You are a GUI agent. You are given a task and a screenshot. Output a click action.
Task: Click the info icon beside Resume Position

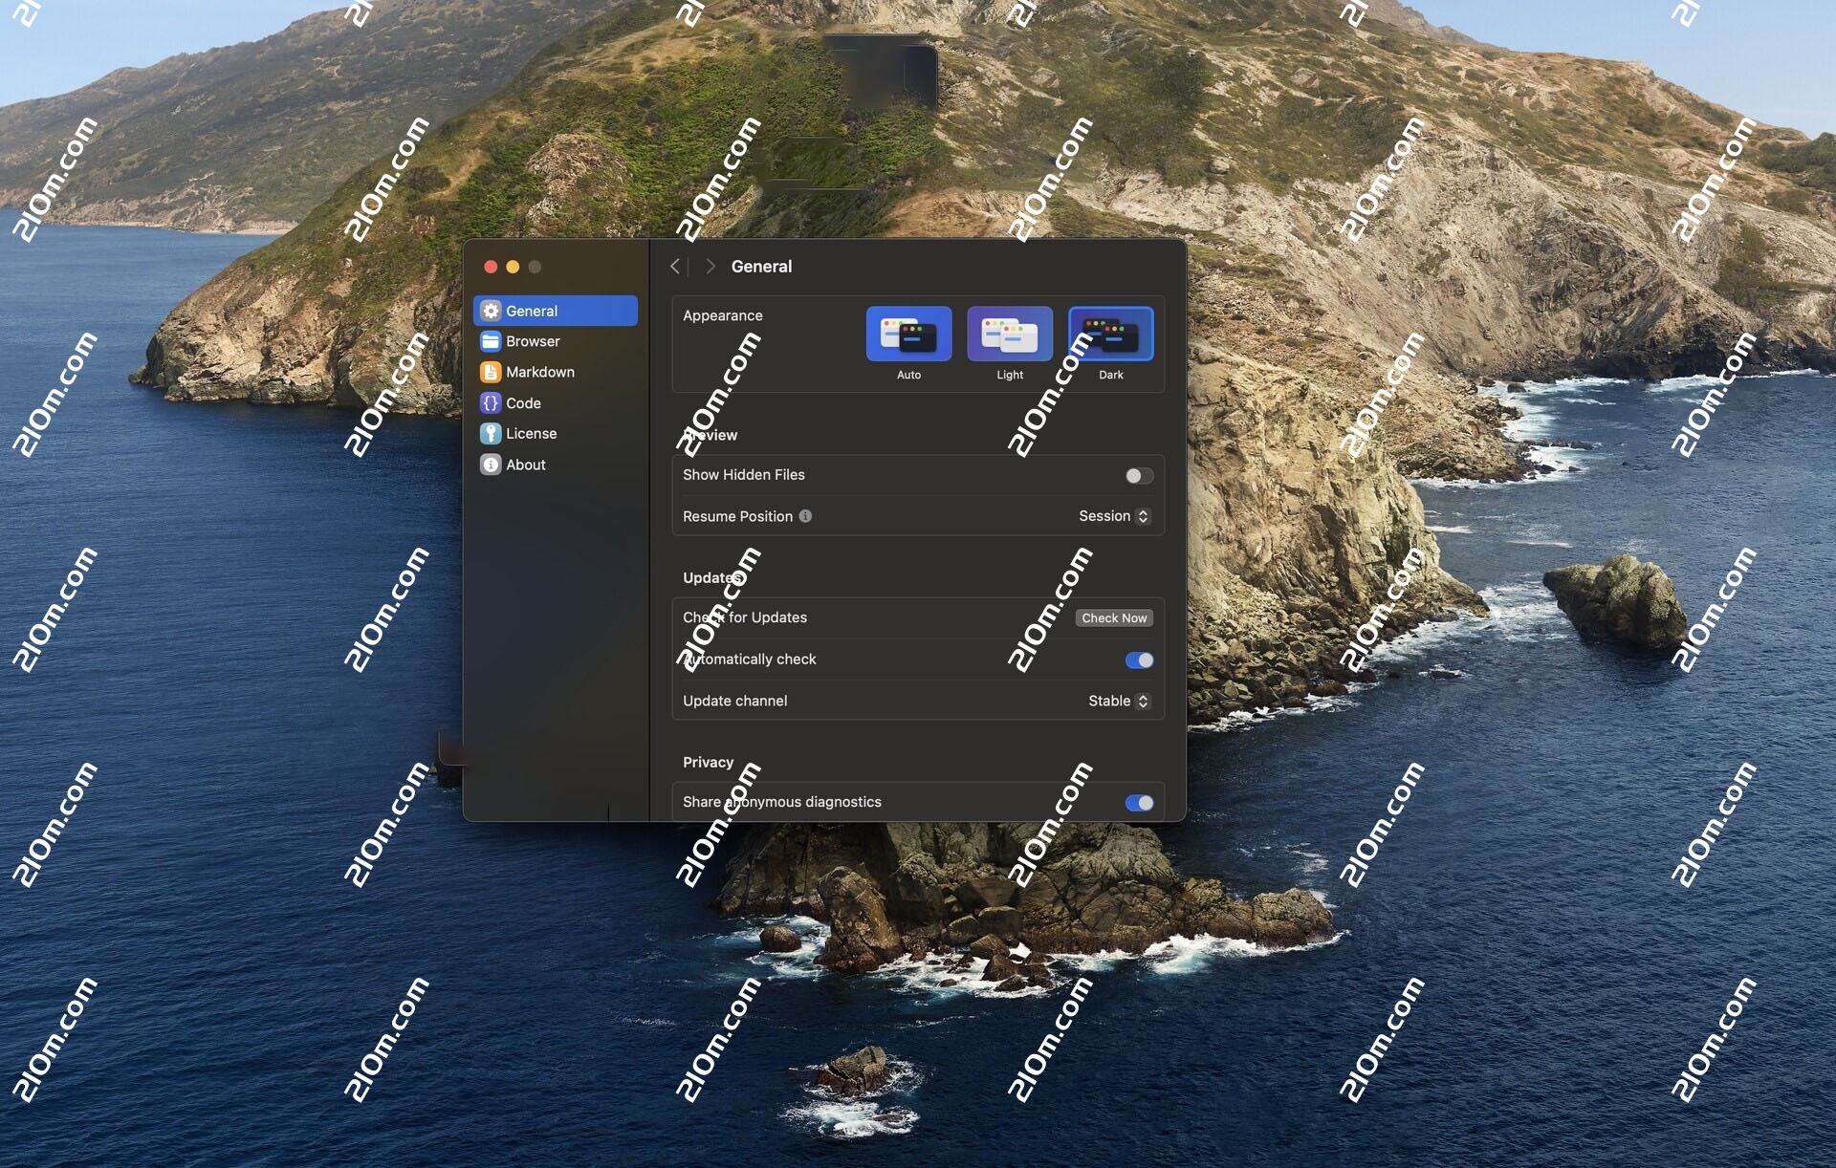click(x=805, y=516)
